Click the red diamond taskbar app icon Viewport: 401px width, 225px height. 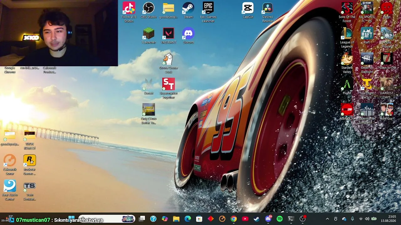(x=211, y=219)
